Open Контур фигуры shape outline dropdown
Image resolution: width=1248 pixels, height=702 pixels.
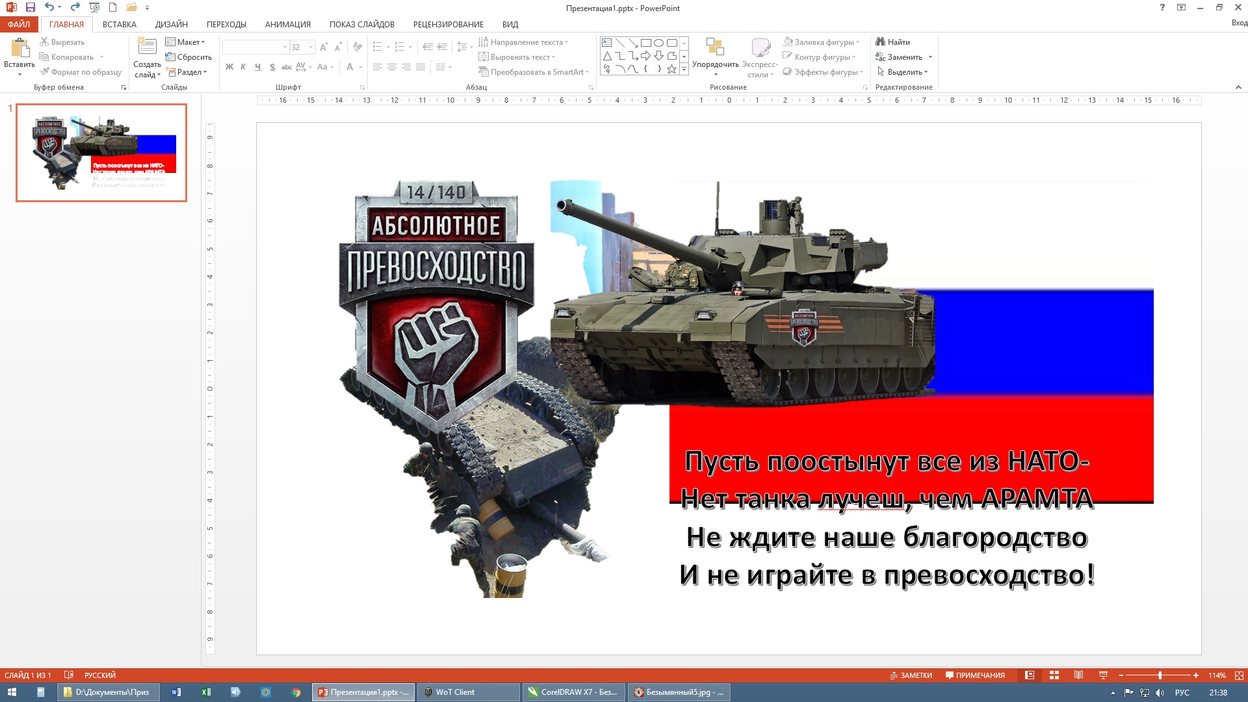pyautogui.click(x=819, y=57)
